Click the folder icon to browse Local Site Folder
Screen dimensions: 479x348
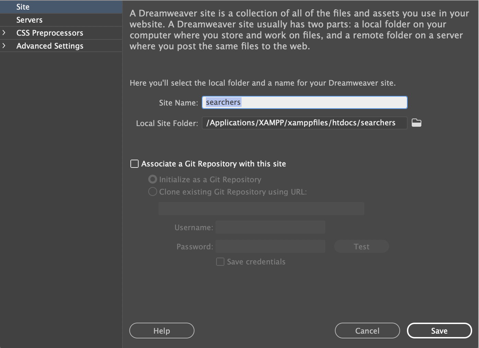(417, 123)
